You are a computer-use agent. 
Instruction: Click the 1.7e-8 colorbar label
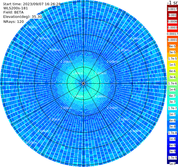(172, 133)
